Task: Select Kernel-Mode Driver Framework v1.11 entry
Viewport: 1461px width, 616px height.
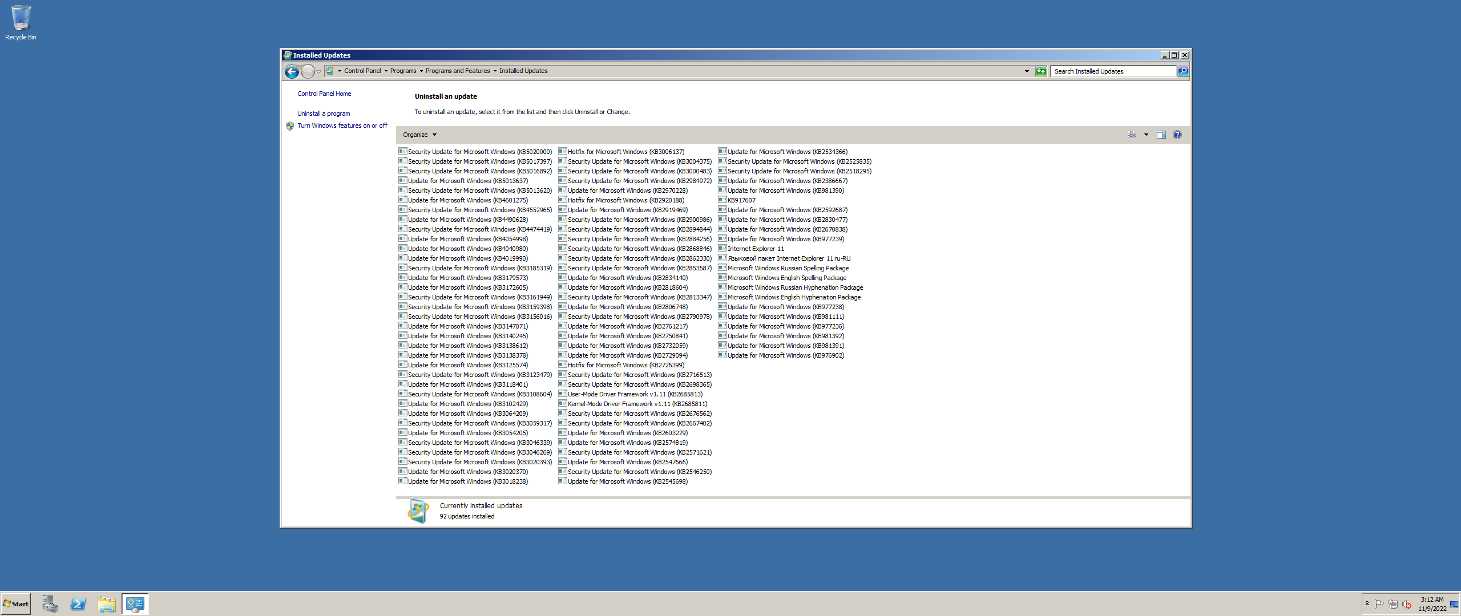Action: [x=633, y=404]
